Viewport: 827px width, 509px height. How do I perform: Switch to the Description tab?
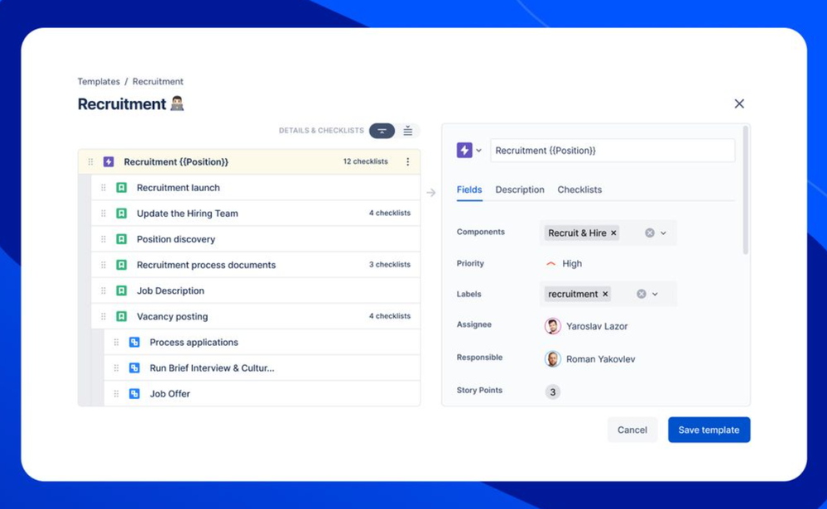point(520,190)
